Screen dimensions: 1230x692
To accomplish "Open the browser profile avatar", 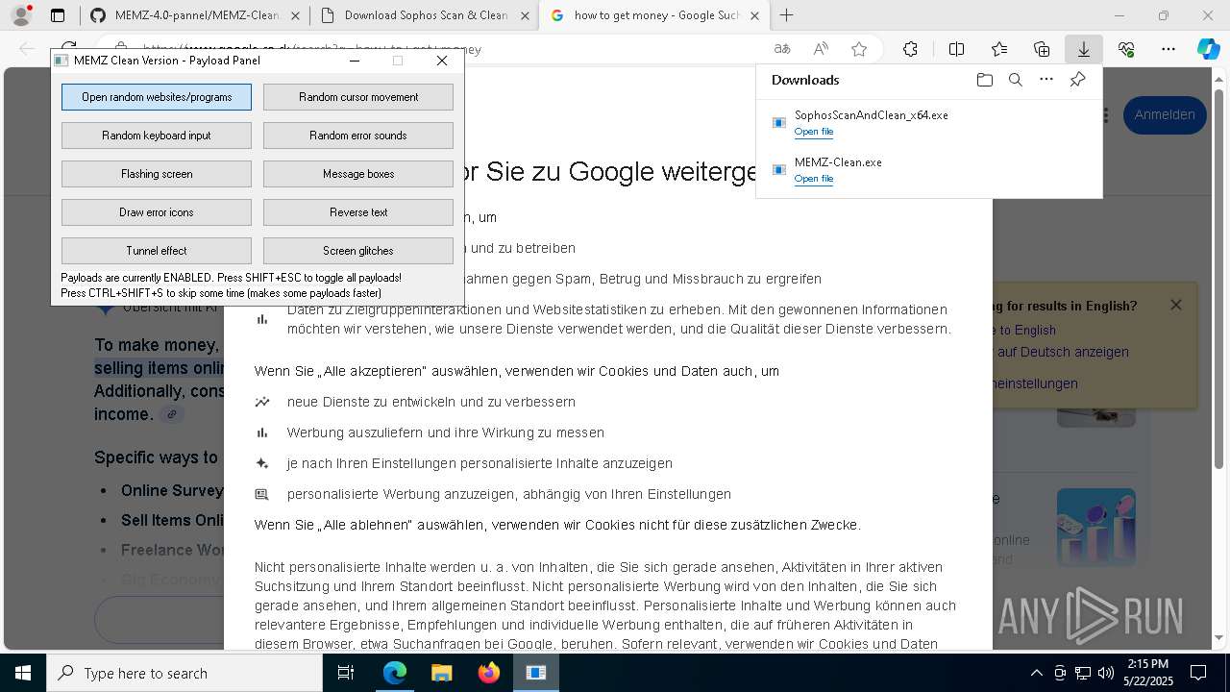I will (x=20, y=15).
